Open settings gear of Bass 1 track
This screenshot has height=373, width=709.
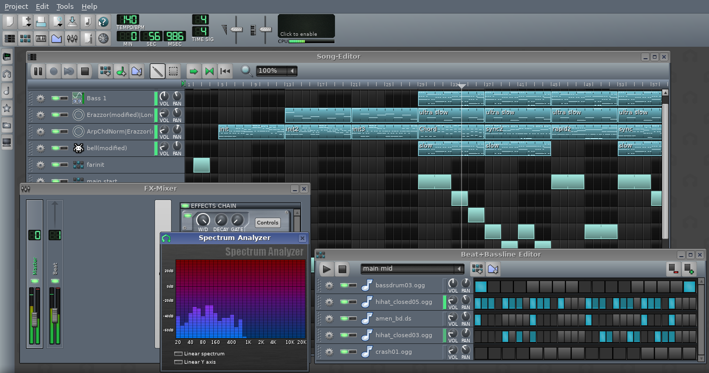[41, 98]
